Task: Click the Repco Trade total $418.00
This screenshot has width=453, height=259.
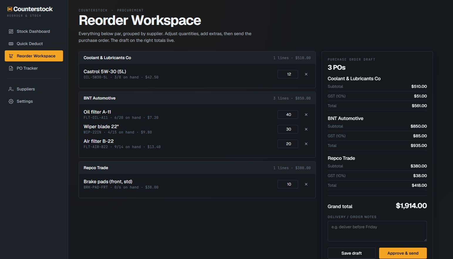Action: (x=419, y=185)
